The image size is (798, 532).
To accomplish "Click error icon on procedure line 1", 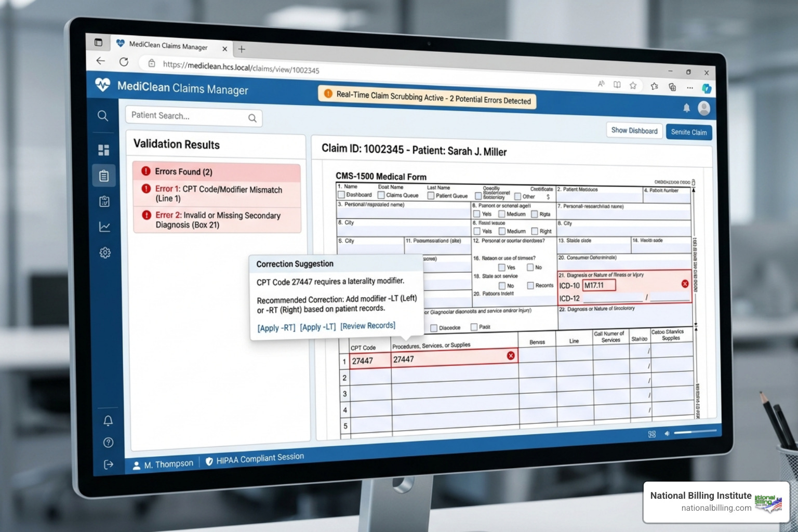I will point(511,355).
